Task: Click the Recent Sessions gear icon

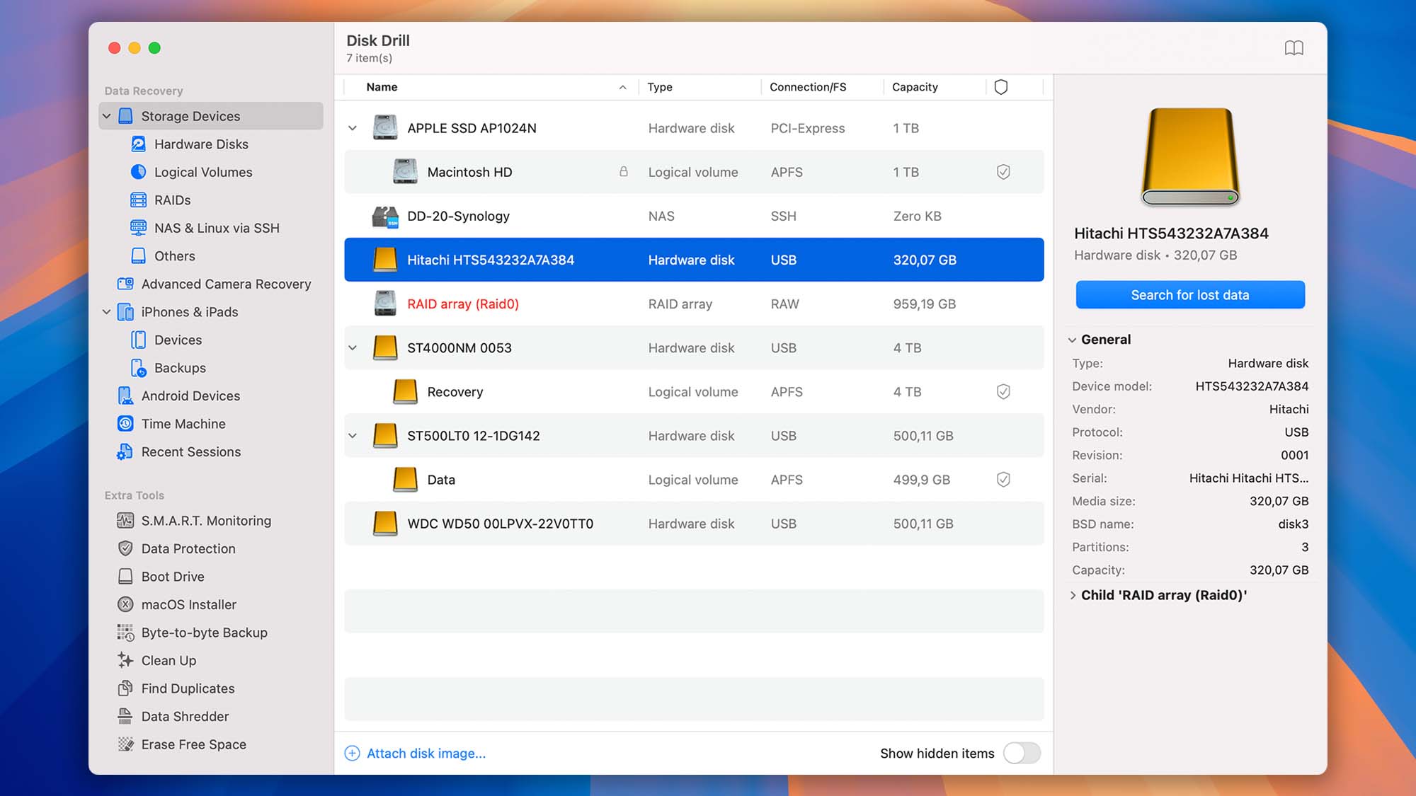Action: 125,452
